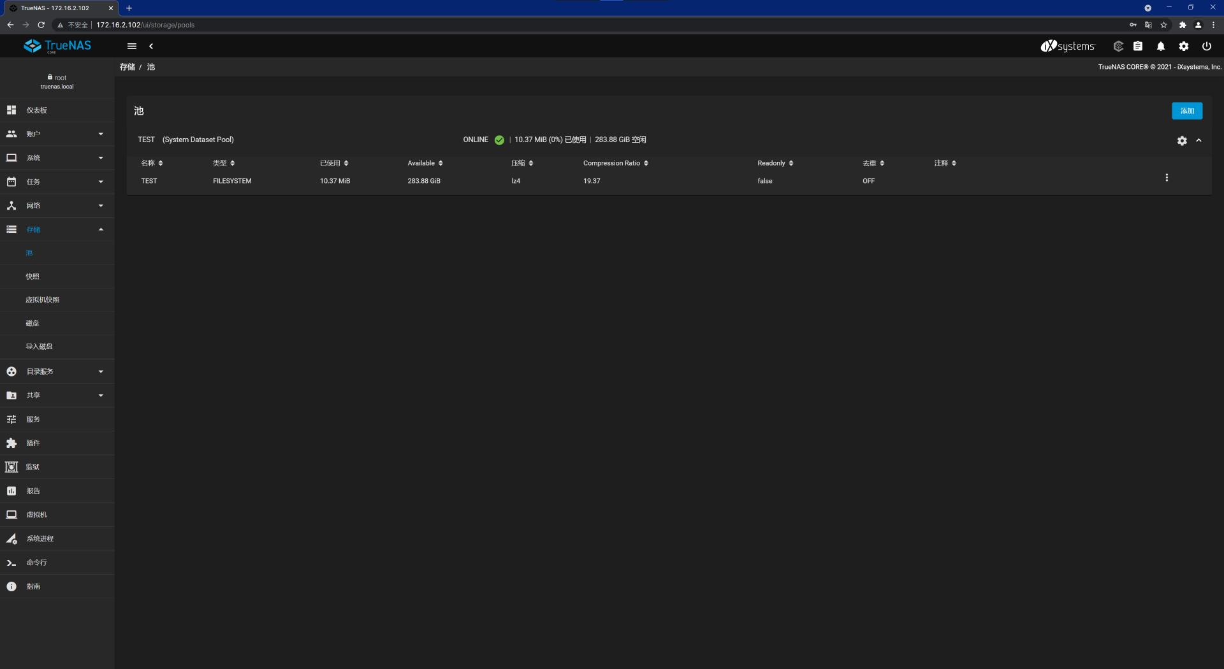Reload the page in browser
Screen dimensions: 1224x669
click(x=41, y=25)
